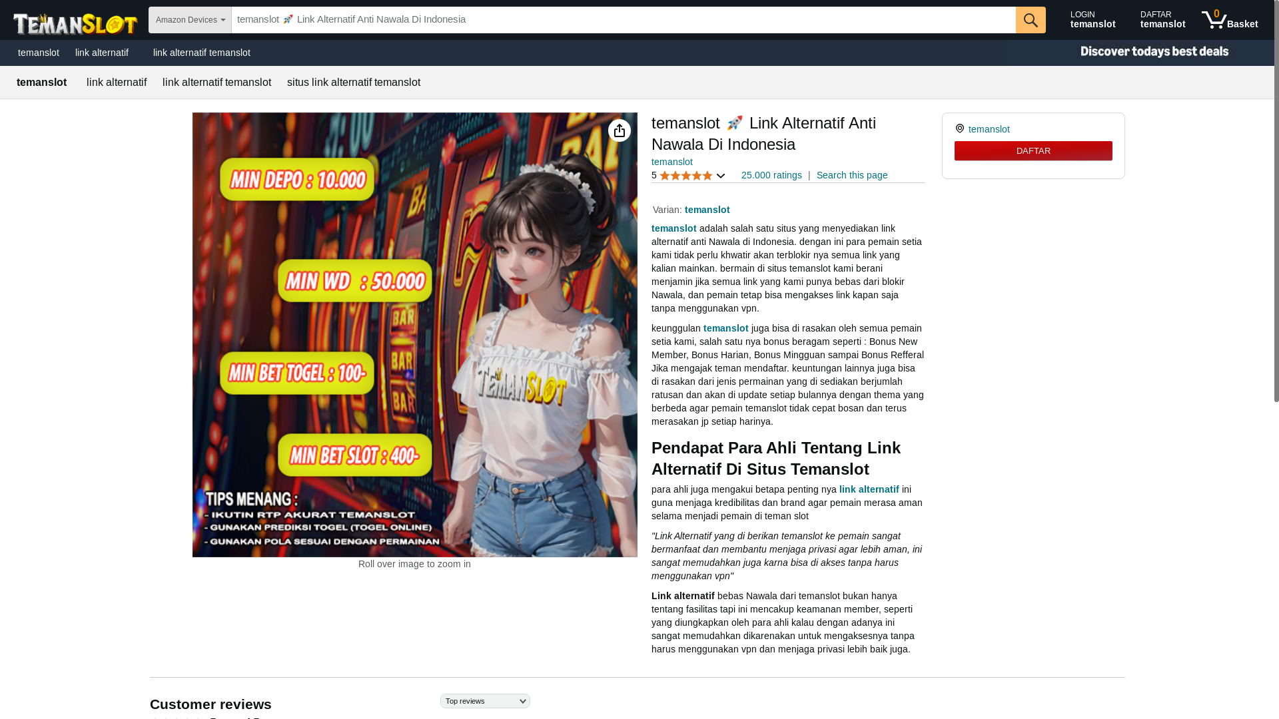Click the 'Search this page' link
This screenshot has height=719, width=1279.
click(x=852, y=175)
